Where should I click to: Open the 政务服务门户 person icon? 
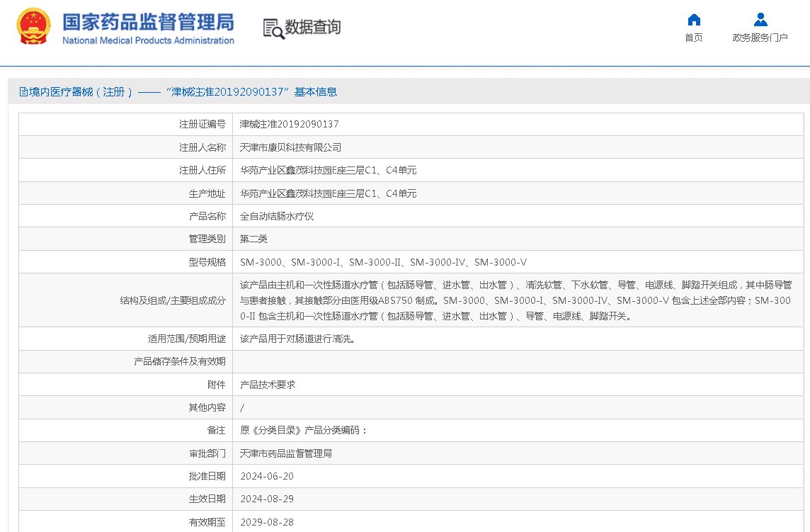pyautogui.click(x=760, y=20)
